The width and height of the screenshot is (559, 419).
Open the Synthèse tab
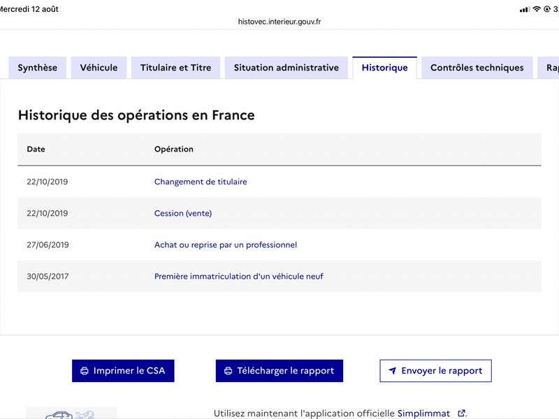tap(38, 68)
